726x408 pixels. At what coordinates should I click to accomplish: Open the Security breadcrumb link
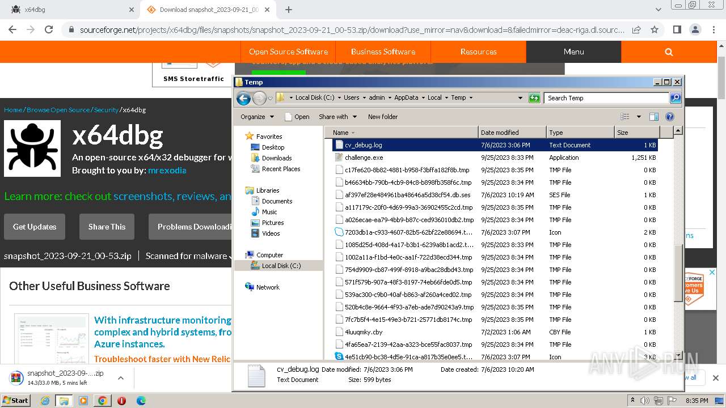pos(106,110)
